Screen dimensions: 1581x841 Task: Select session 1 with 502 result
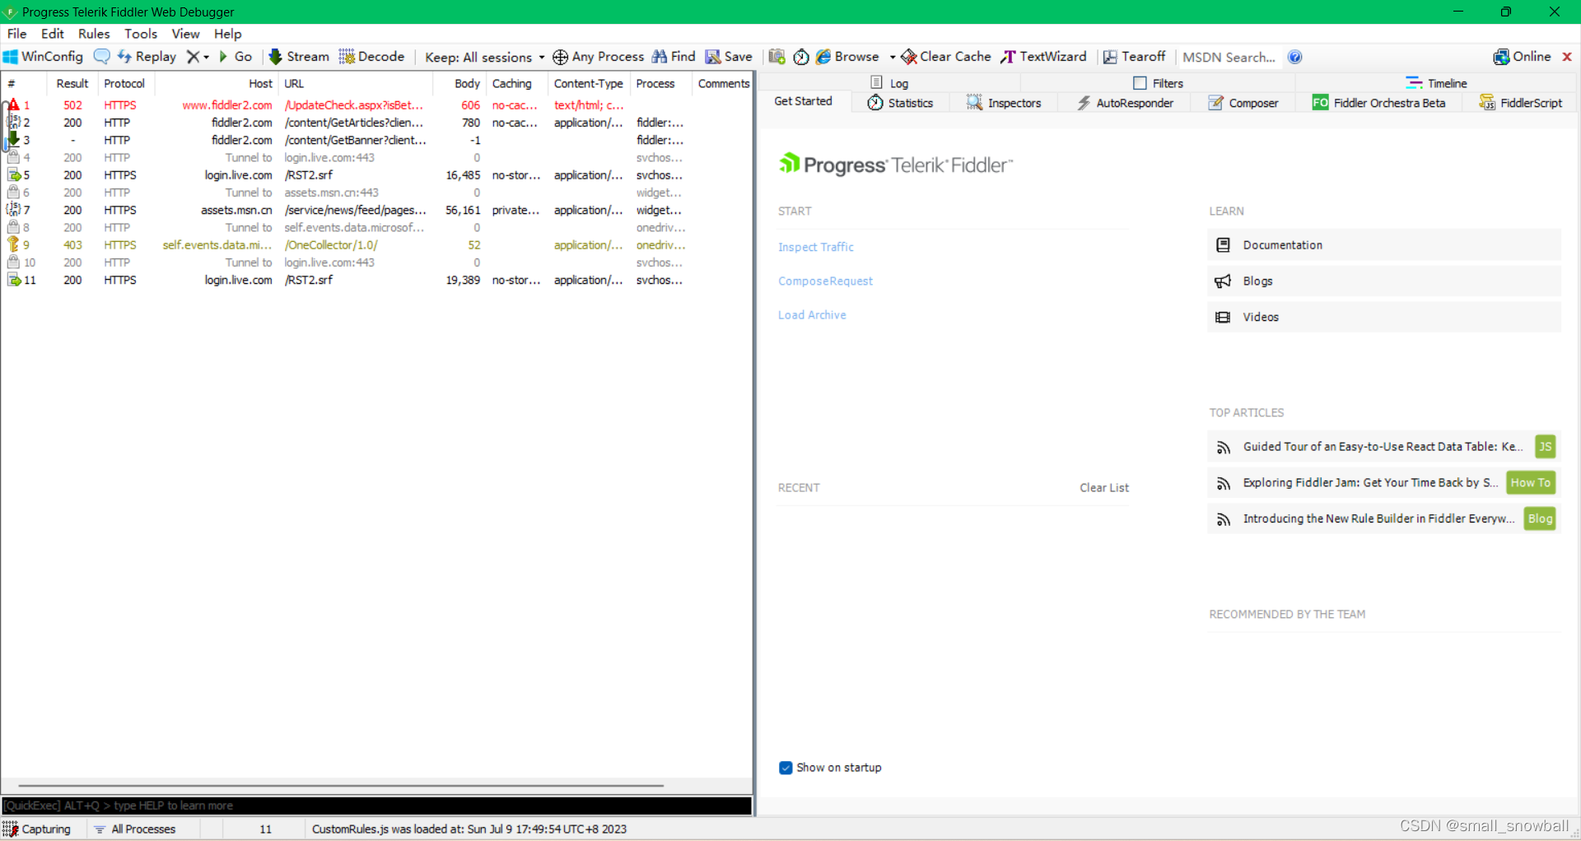(x=377, y=105)
